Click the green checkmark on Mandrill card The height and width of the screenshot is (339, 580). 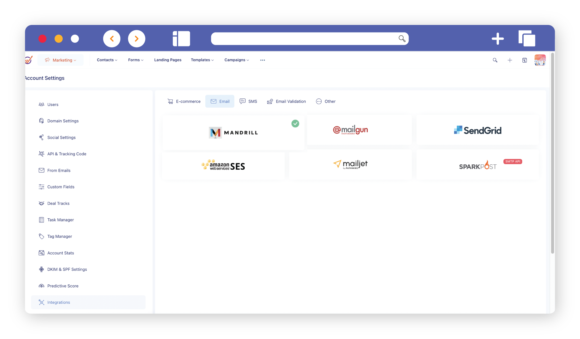coord(295,123)
